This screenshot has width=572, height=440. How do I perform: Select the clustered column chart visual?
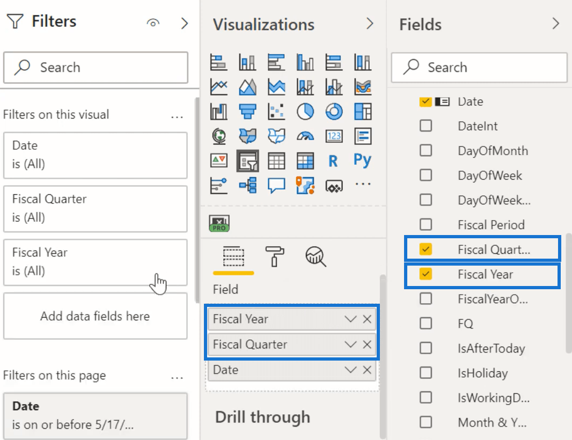[x=305, y=62]
